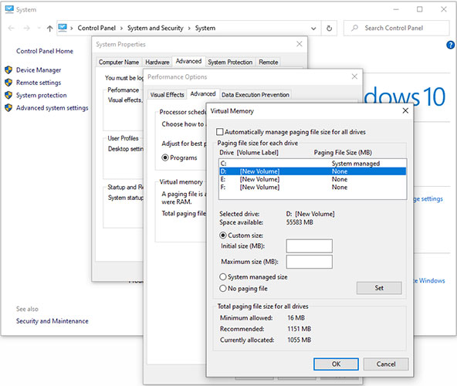Screen dimensions: 457x386
Task: Click Currently allocated 1055 MB value
Action: click(300, 340)
